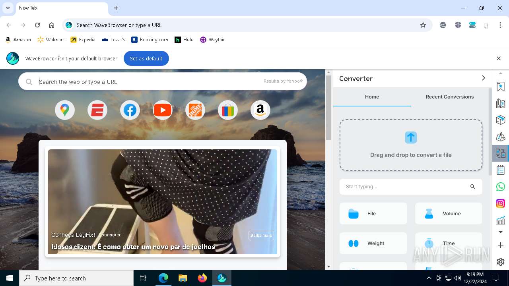Open the browser three-dot menu
Image resolution: width=509 pixels, height=286 pixels.
point(500,25)
